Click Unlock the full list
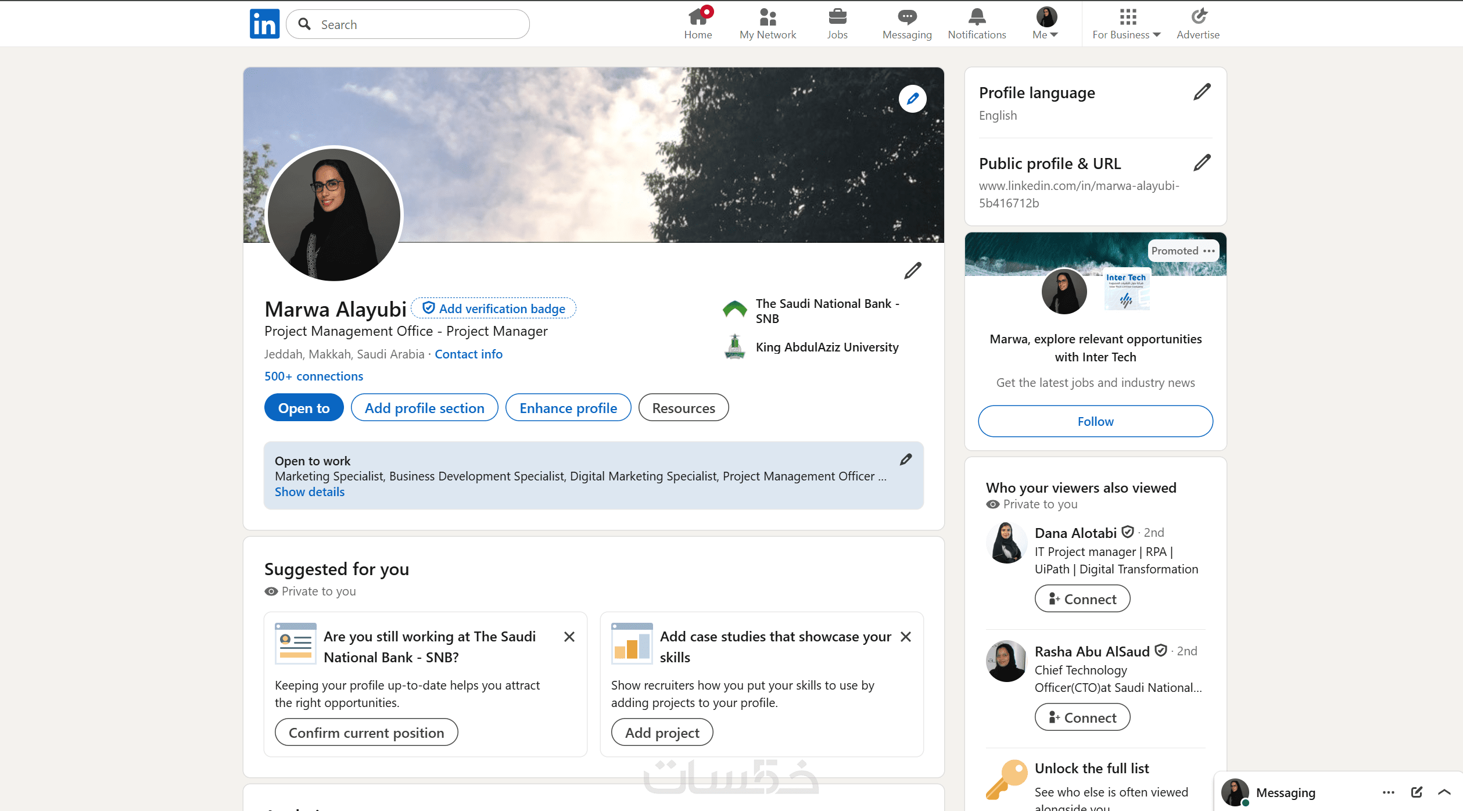The width and height of the screenshot is (1463, 811). pos(1092,769)
